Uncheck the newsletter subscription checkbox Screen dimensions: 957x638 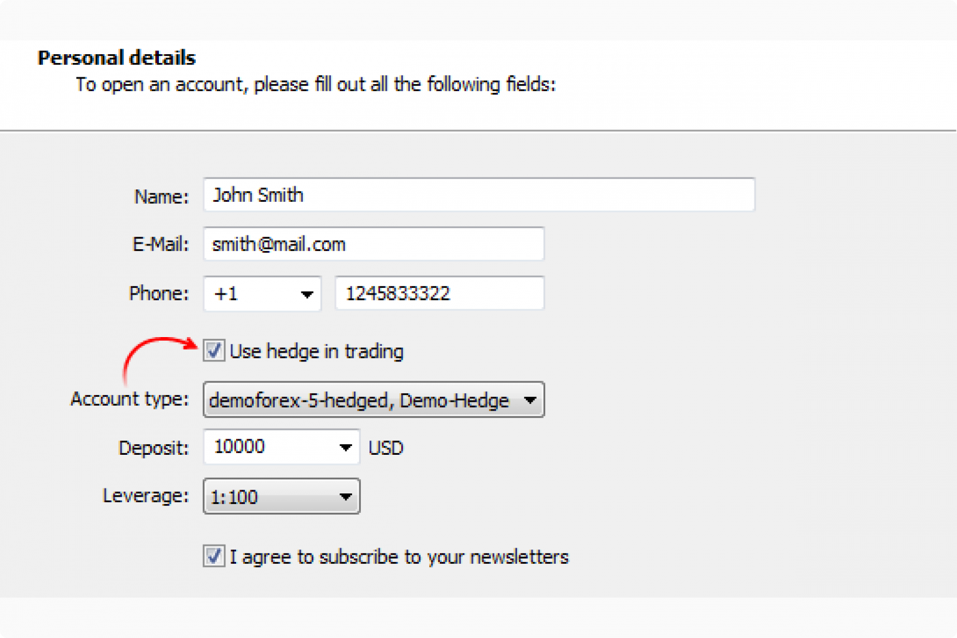coord(214,556)
